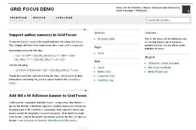Open the Entries RSS feed link
Screen dimensions: 196x130
tap(104, 71)
